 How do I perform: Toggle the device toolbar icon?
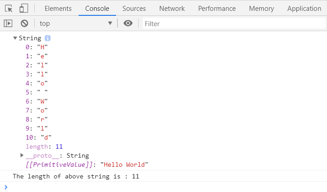tap(23, 9)
